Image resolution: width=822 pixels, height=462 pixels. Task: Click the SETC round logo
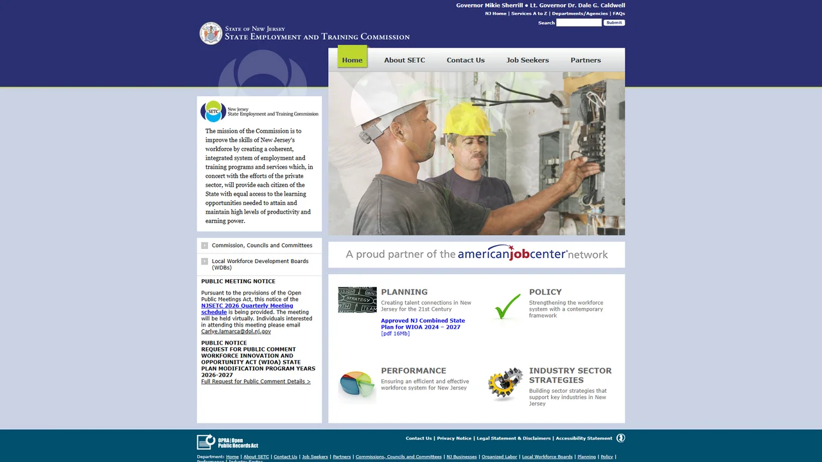pyautogui.click(x=213, y=112)
